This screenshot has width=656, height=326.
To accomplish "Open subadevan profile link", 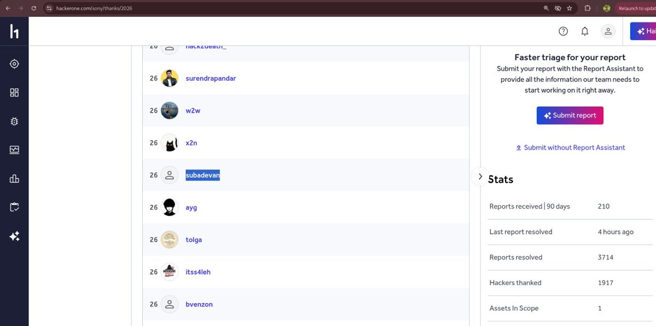I will [202, 175].
